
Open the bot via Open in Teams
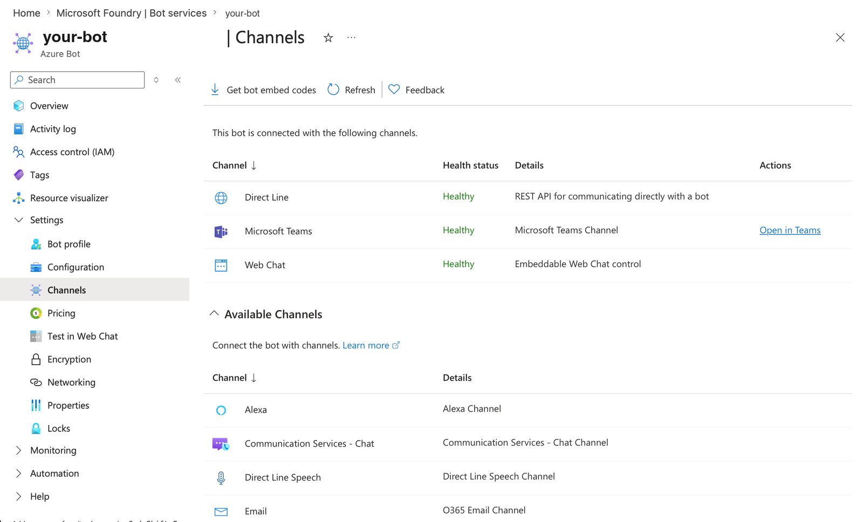coord(790,230)
